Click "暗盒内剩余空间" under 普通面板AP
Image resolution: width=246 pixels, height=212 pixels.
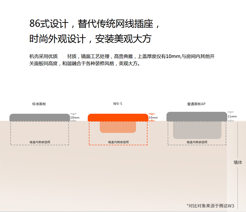[197, 142]
